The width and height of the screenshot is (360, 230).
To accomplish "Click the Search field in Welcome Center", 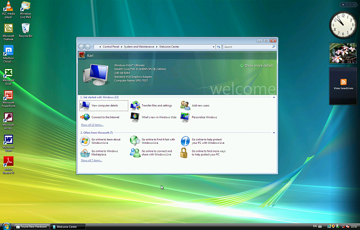I will tap(247, 47).
